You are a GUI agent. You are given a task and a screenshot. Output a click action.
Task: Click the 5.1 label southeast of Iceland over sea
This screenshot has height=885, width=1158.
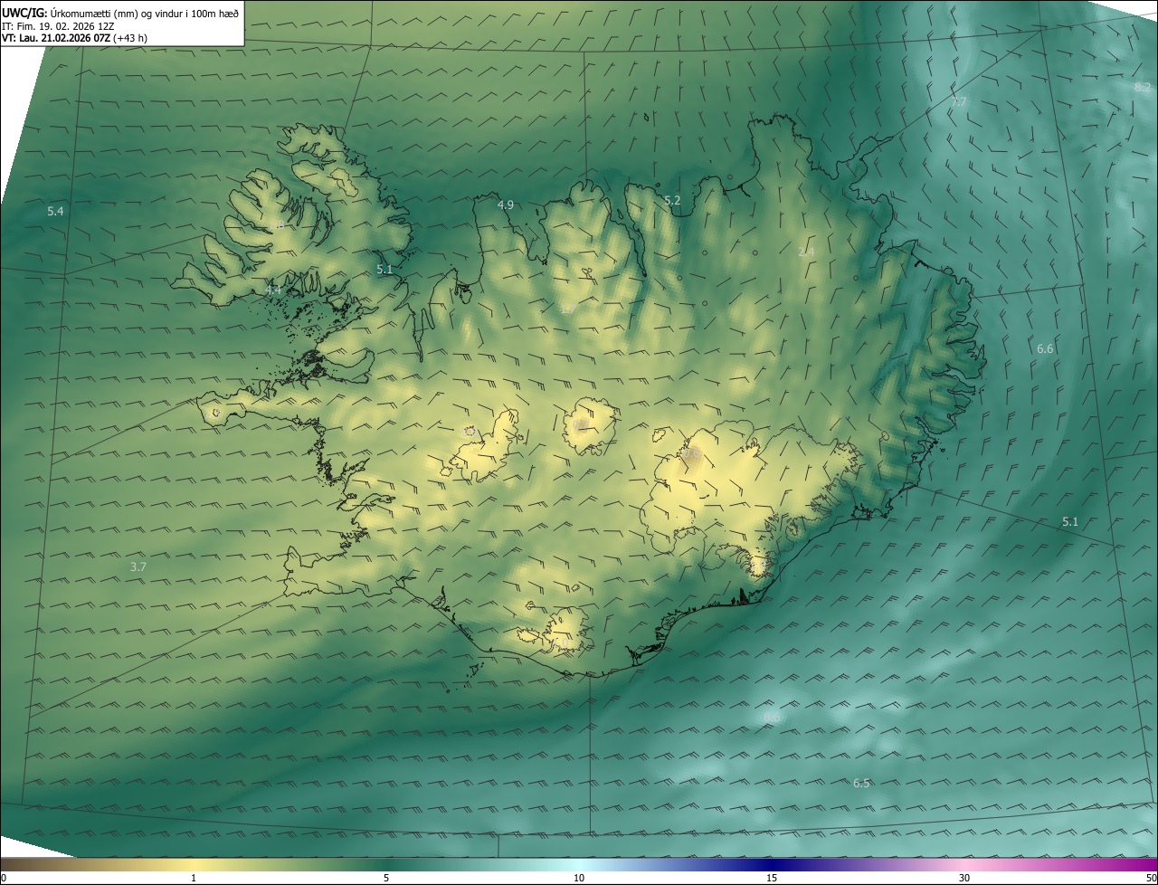(1070, 522)
